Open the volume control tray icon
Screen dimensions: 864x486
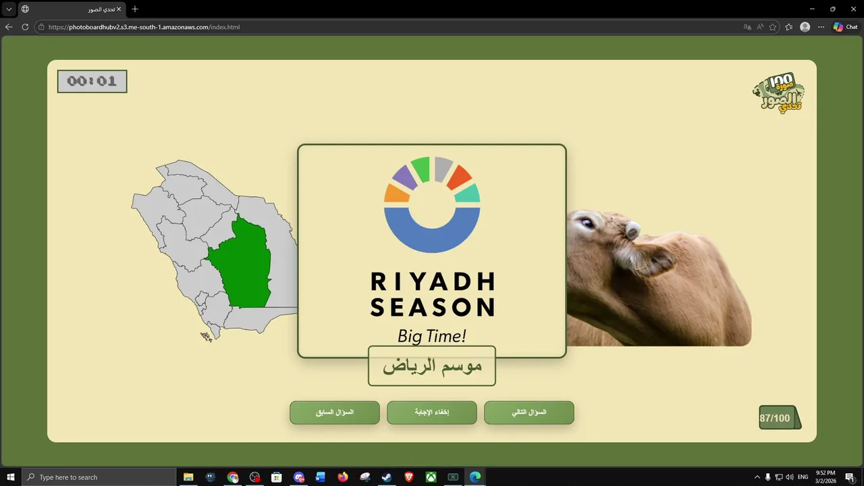point(789,477)
